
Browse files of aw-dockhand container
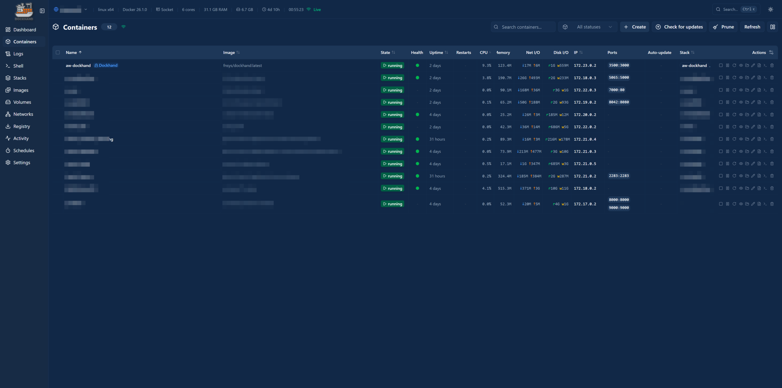[747, 65]
